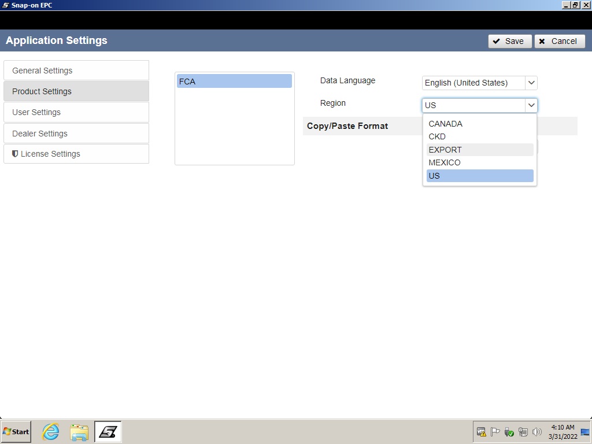Click the Snap-on EPC title bar logo
This screenshot has height=444, width=592.
(x=6, y=5)
